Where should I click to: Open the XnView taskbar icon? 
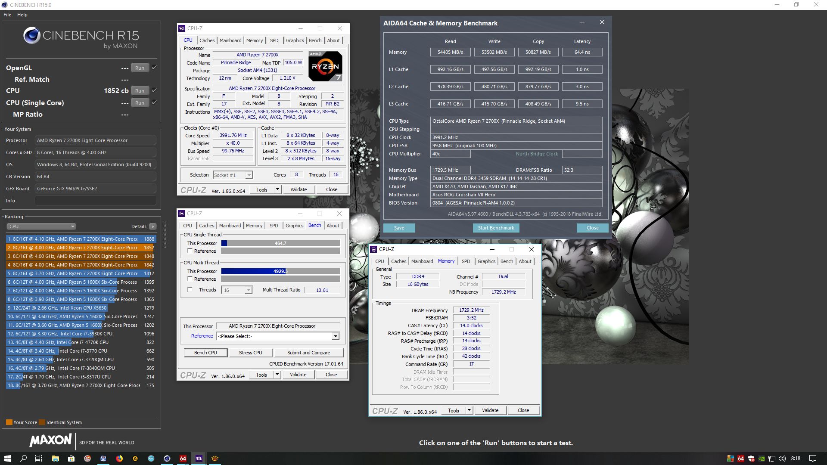coord(215,458)
